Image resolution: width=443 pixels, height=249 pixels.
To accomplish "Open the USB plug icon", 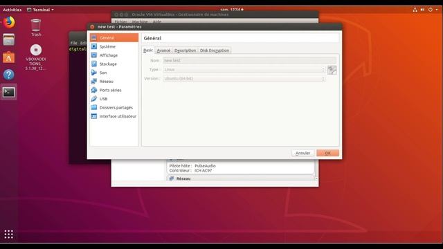I will point(94,99).
